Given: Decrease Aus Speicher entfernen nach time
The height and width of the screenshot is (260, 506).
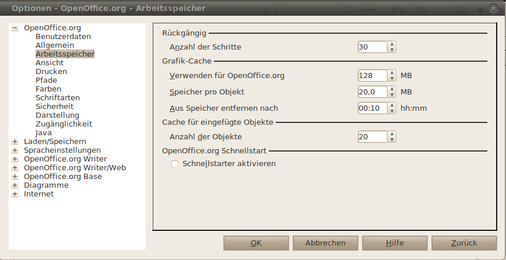Looking at the screenshot, I should click(x=392, y=111).
